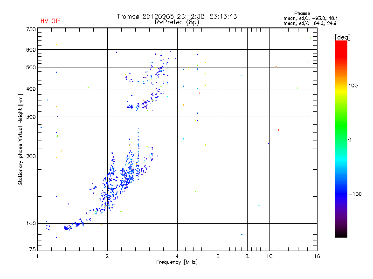Click the 16 x-axis tick label

pyautogui.click(x=317, y=256)
